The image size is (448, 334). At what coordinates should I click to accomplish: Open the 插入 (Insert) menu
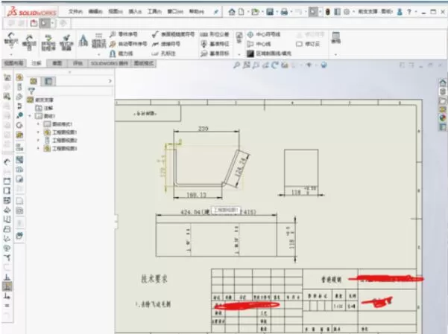coord(135,12)
